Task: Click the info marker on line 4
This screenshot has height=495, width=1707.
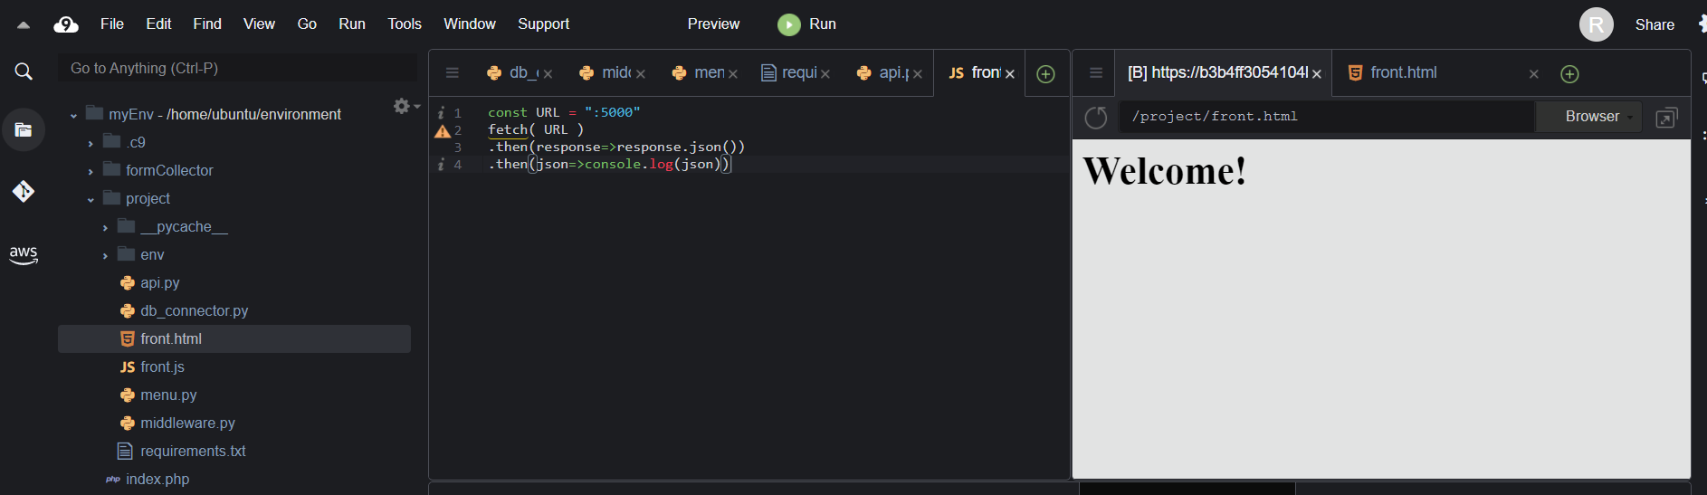Action: tap(442, 165)
